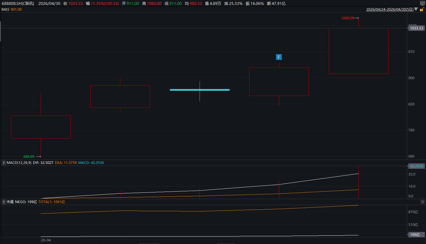This screenshot has height=244, width=426.
Task: Close the 市值 market value sub-panel
Action: [x=423, y=202]
